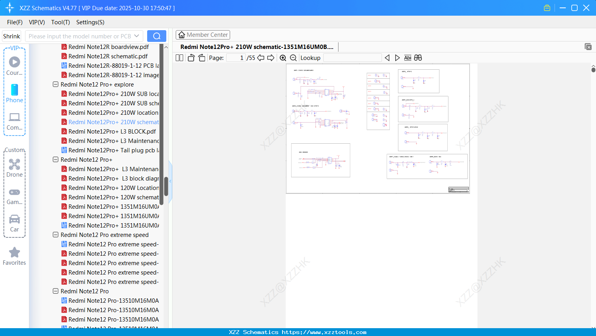Open Redmi Note12Pro+ Tail plug pcb file
The height and width of the screenshot is (336, 596).
pos(110,150)
